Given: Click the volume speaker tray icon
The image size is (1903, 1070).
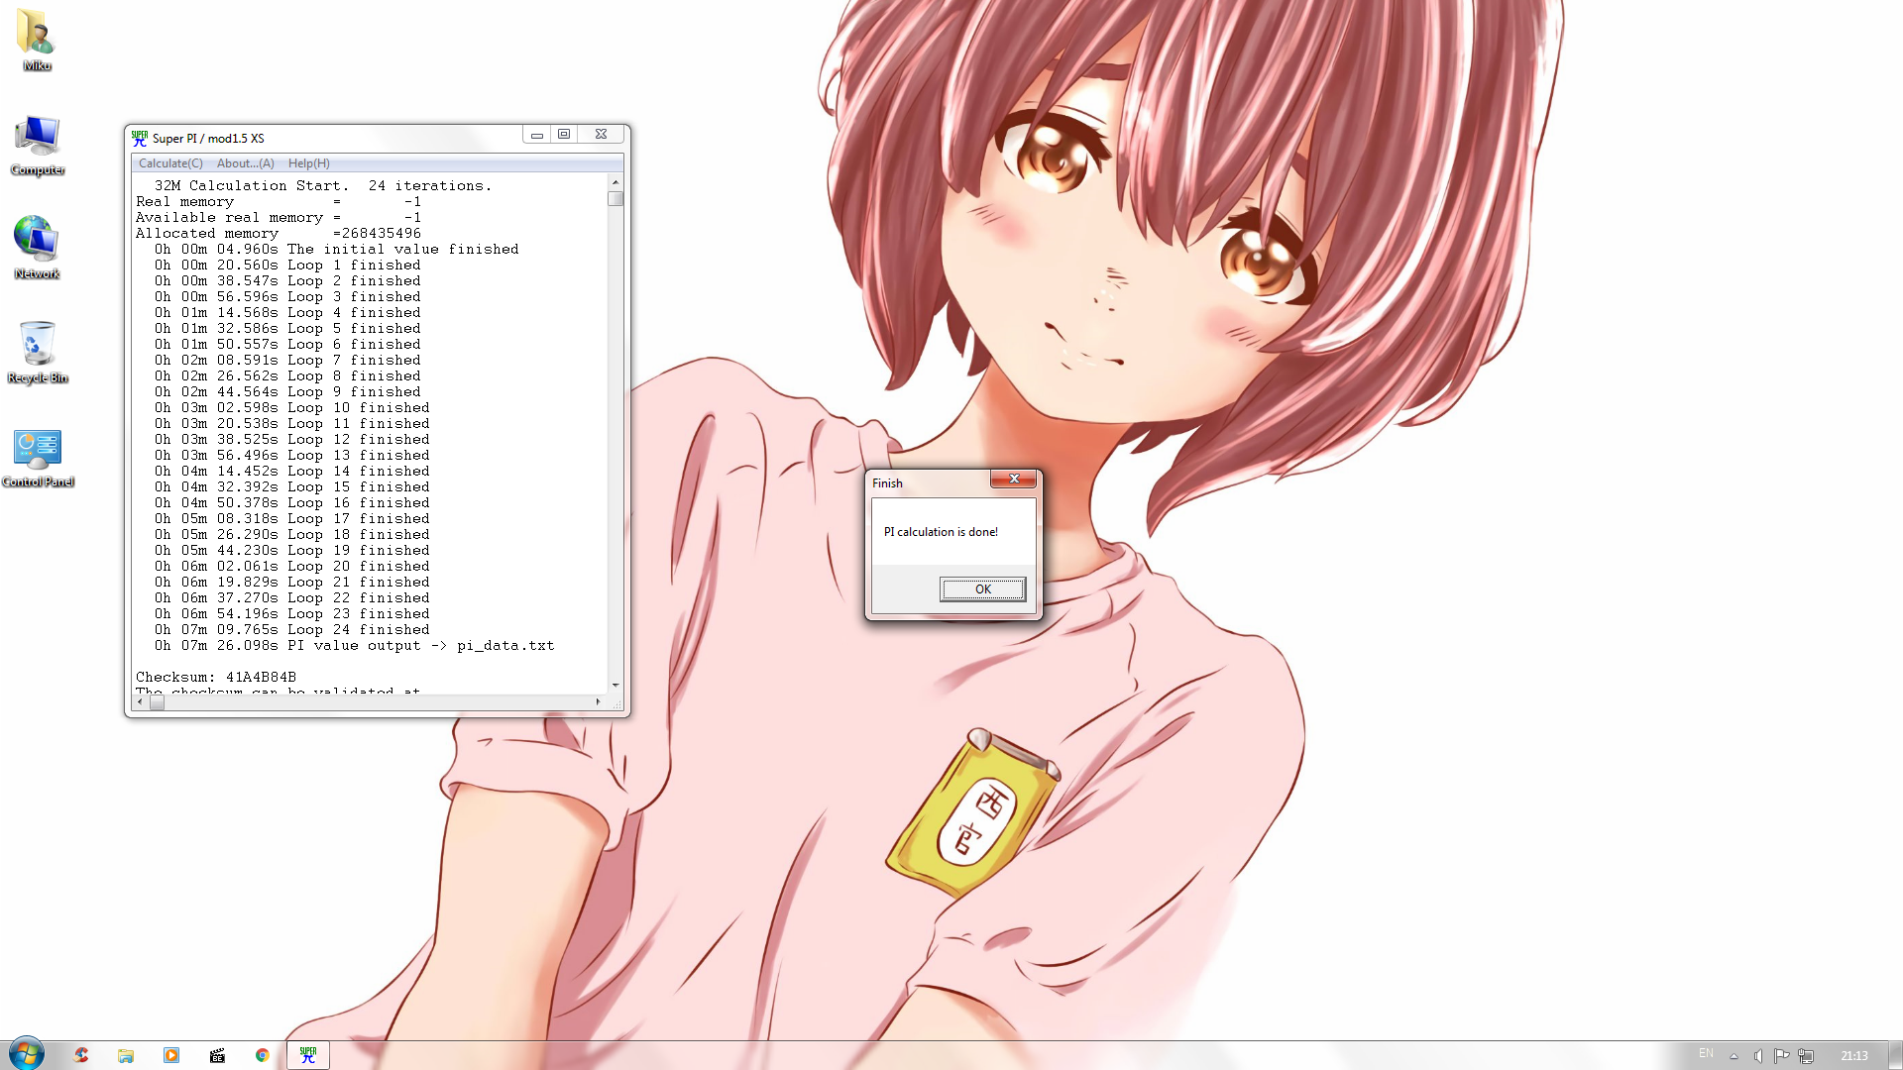Looking at the screenshot, I should click(x=1758, y=1056).
